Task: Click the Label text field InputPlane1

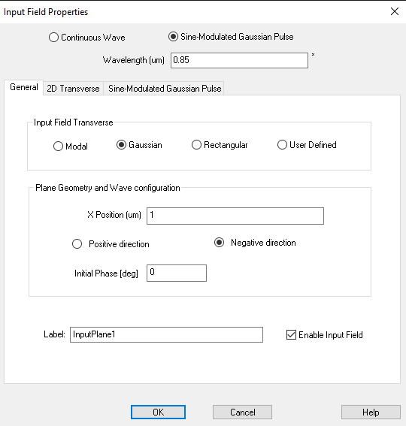Action: coord(166,335)
